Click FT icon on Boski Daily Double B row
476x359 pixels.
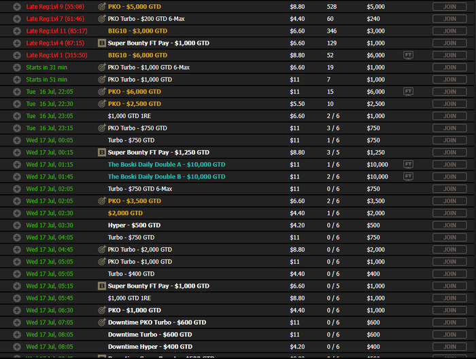coord(408,176)
